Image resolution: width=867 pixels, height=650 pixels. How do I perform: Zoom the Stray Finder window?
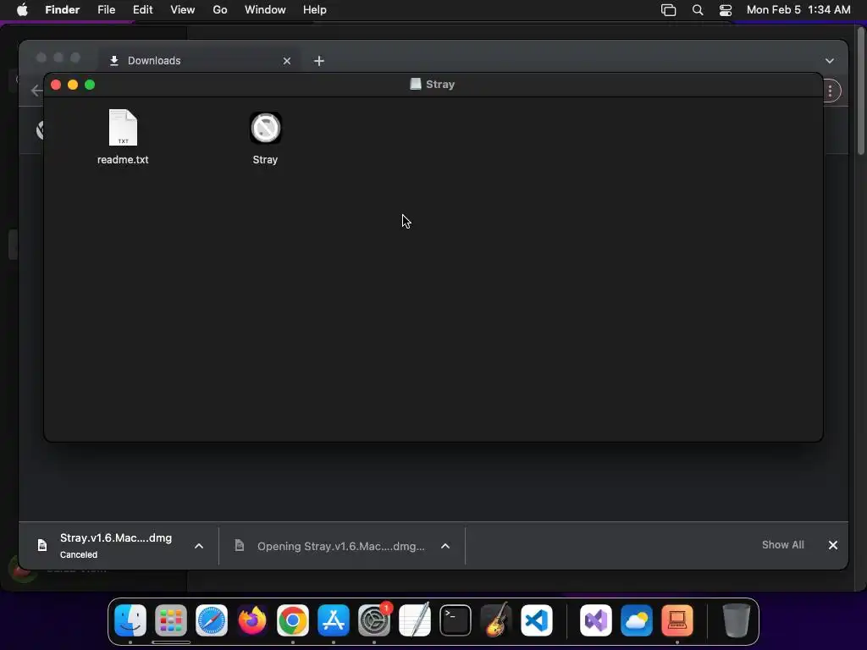coord(90,85)
